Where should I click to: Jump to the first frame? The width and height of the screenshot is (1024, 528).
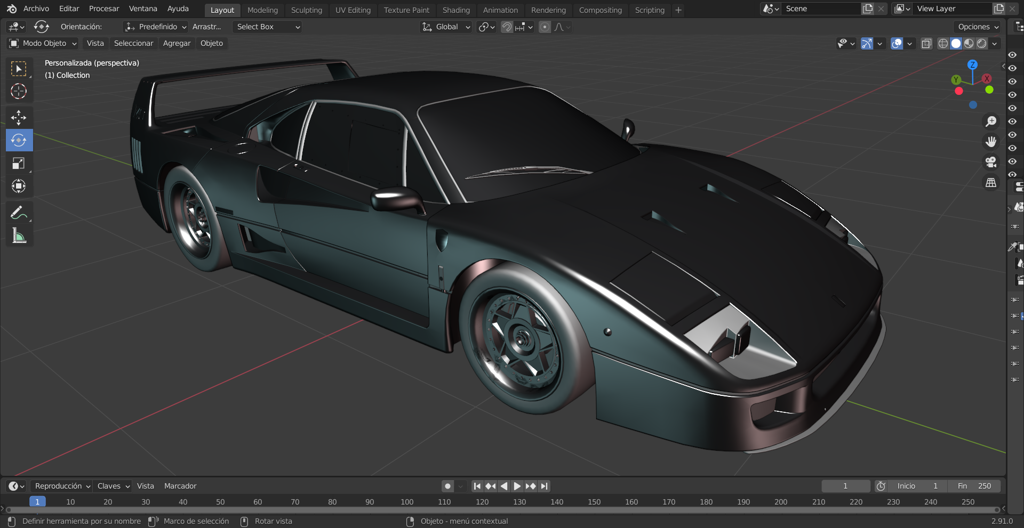click(x=477, y=486)
